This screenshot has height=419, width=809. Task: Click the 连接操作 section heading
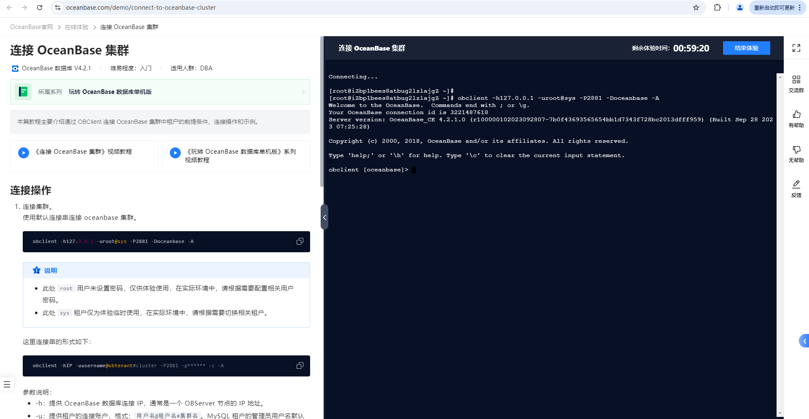coord(31,190)
